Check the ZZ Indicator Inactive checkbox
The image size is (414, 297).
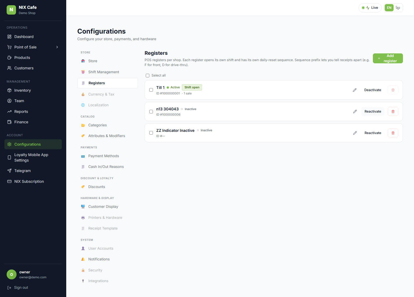[x=151, y=133]
